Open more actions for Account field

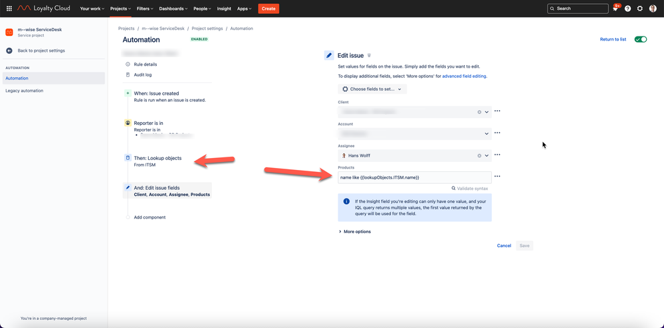click(497, 133)
